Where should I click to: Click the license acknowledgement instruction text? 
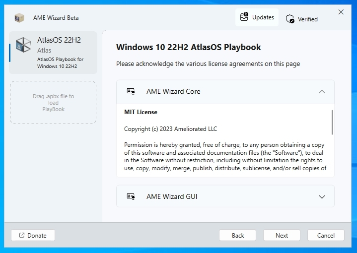click(208, 64)
